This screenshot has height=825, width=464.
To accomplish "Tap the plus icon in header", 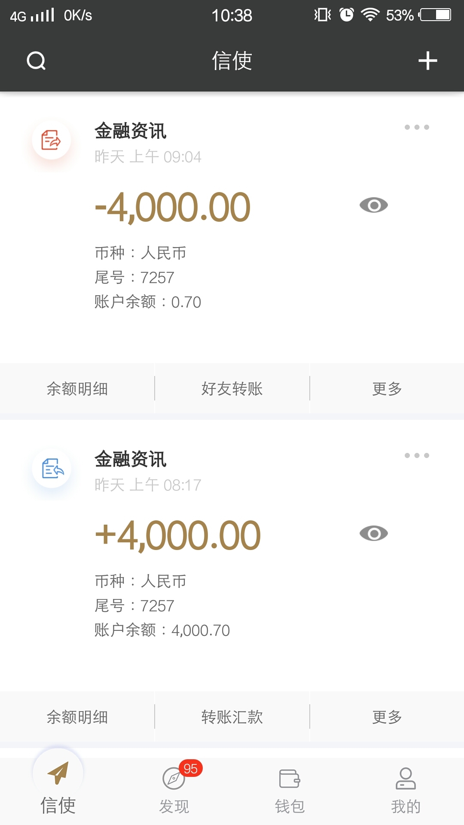I will (x=427, y=61).
